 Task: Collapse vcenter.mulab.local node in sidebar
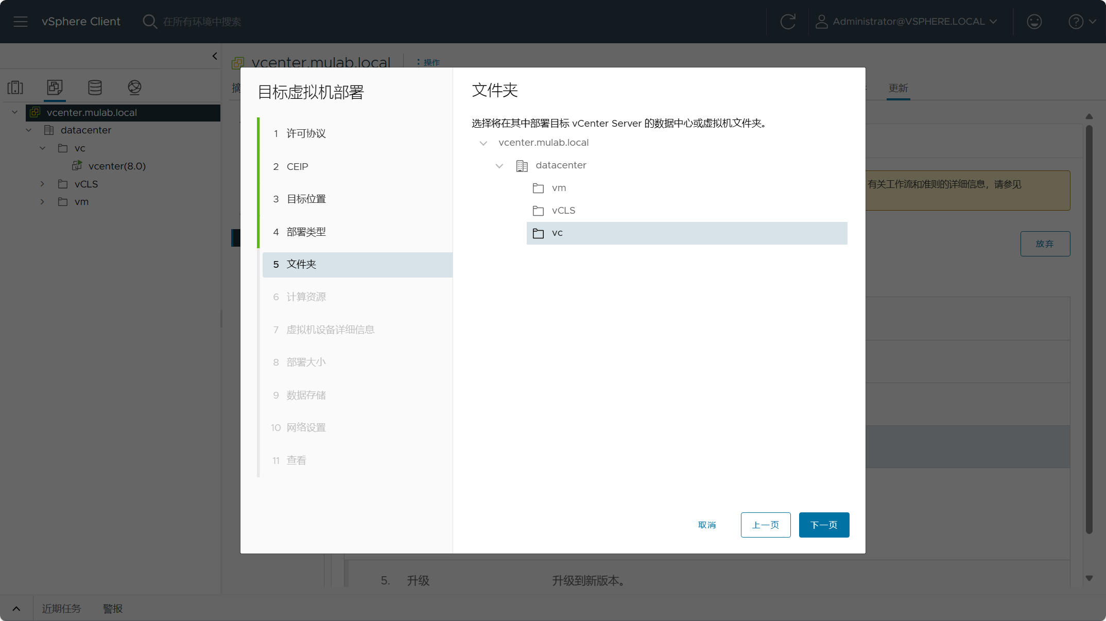pos(15,112)
